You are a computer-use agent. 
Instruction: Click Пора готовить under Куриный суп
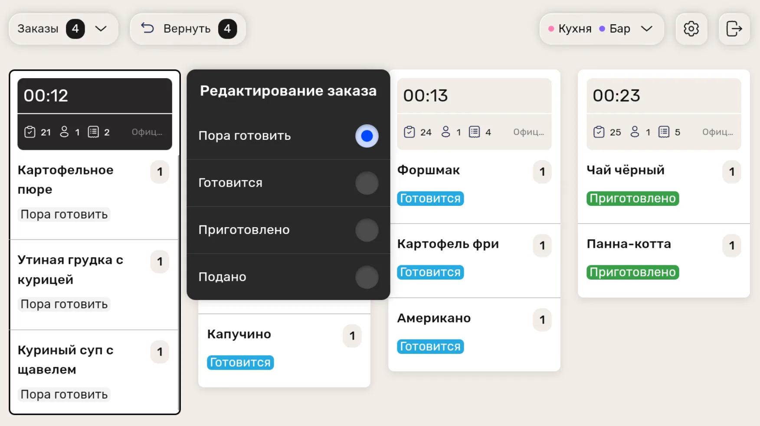(x=64, y=395)
